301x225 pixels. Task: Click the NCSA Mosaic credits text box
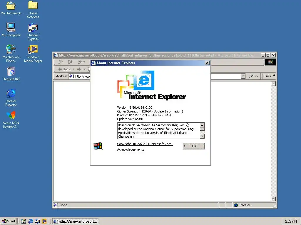[x=158, y=131]
